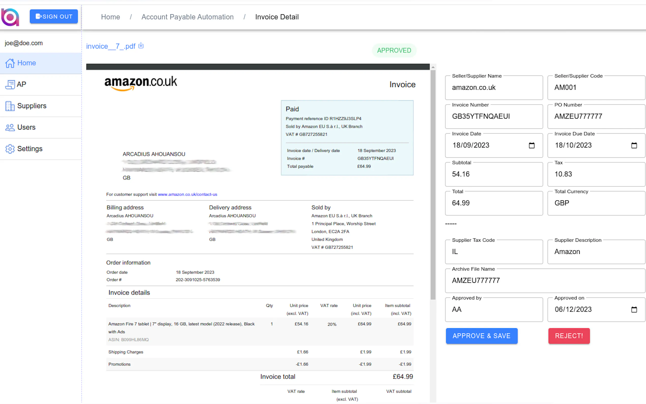Viewport: 646px width, 404px height.
Task: Focus the Approved on date field
Action: click(596, 309)
